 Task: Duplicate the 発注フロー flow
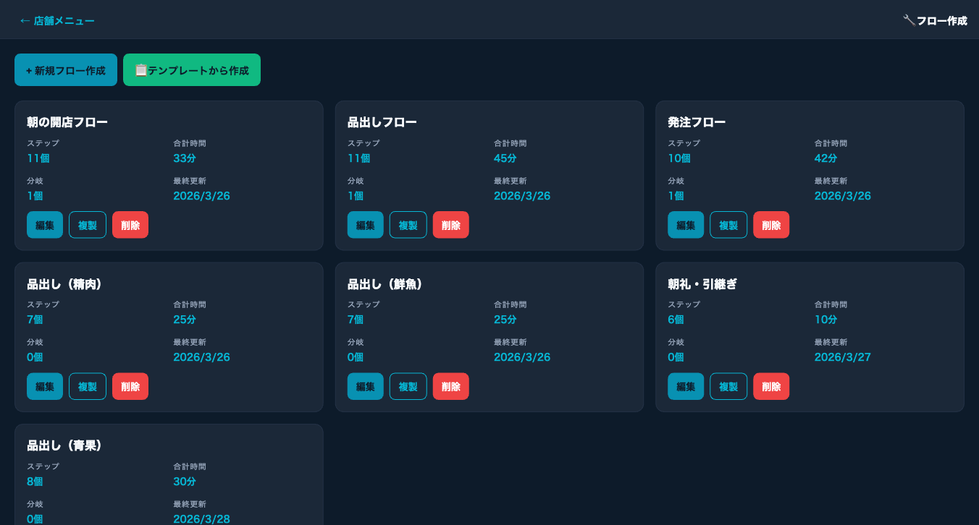pos(728,225)
